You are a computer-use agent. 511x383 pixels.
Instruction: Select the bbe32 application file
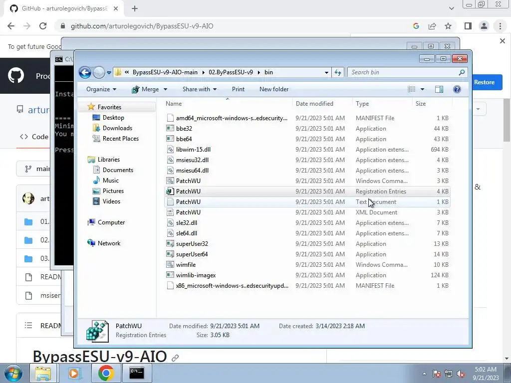click(x=307, y=128)
